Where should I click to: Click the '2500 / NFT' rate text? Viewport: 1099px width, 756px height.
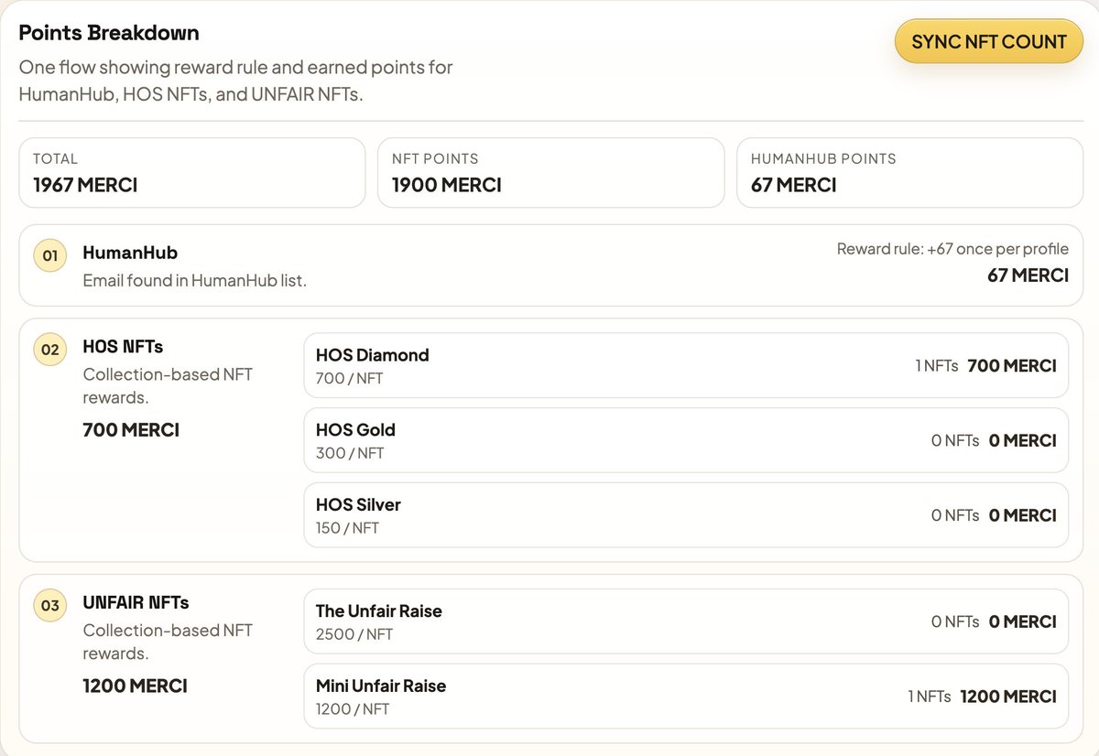[x=354, y=634]
